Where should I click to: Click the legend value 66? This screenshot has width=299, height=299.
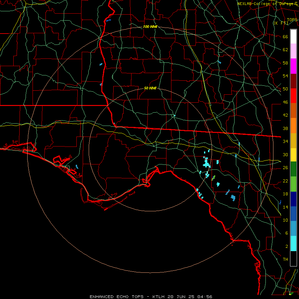point(285,37)
